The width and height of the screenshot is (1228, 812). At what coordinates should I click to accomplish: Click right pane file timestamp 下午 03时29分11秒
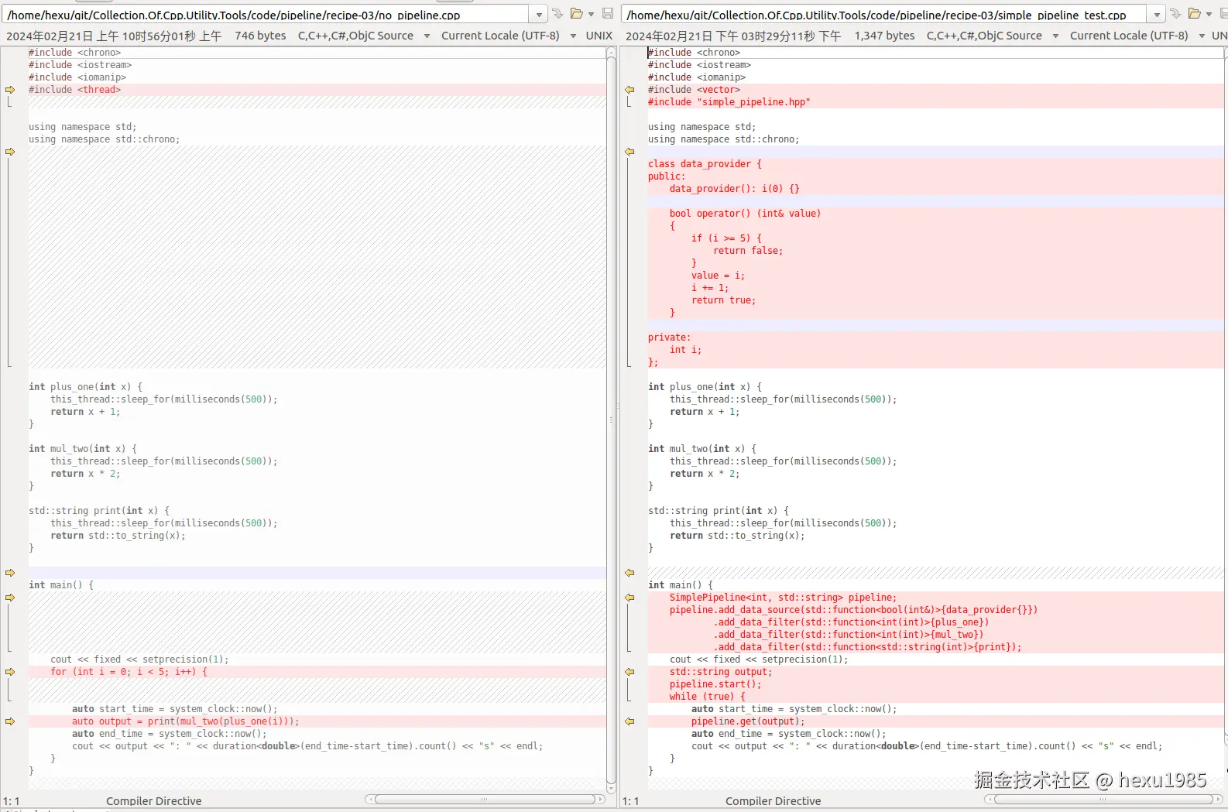733,36
